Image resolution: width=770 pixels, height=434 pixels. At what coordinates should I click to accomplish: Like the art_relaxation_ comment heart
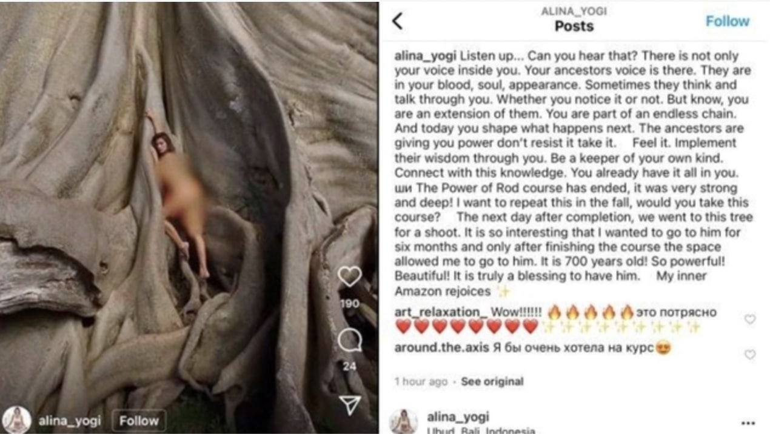(x=750, y=319)
